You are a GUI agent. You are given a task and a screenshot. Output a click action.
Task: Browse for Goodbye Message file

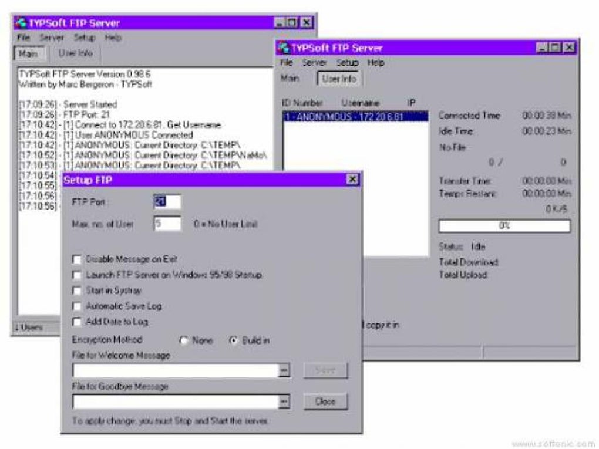(x=284, y=401)
